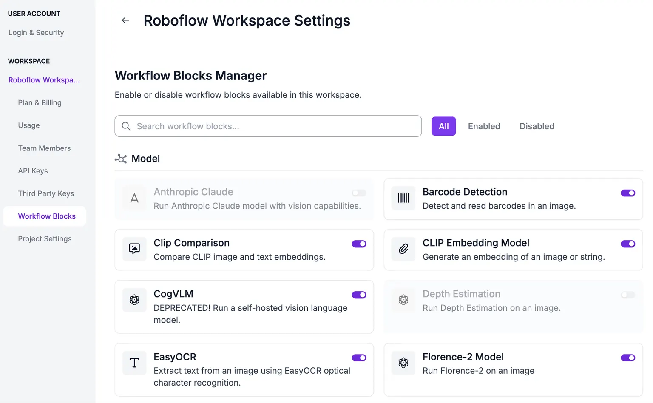Disable the deprecated CogVLM block
This screenshot has width=653, height=403.
359,295
